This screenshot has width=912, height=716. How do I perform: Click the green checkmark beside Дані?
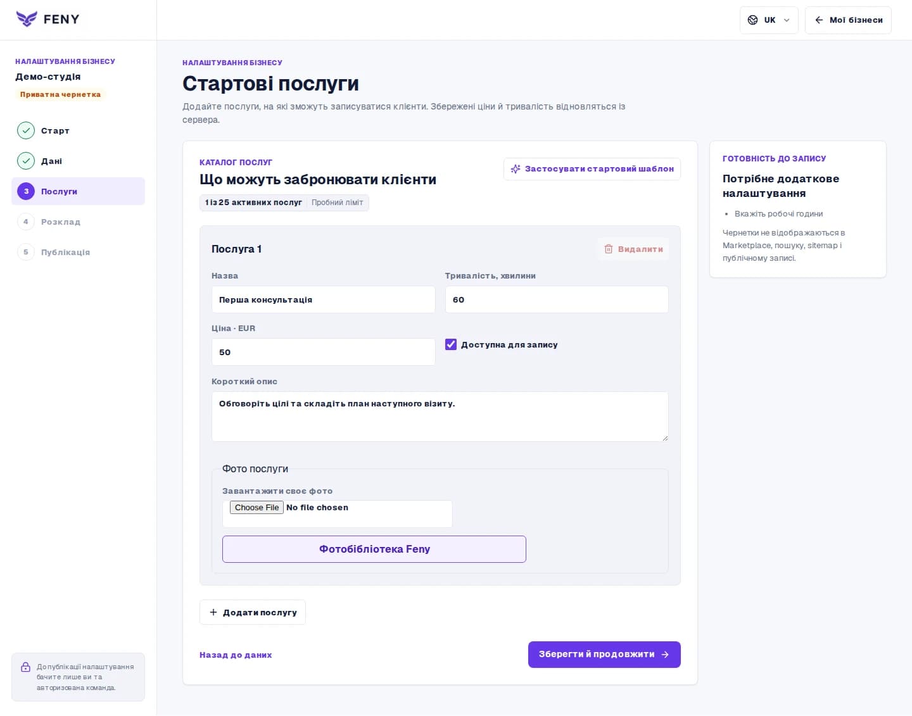[x=26, y=161]
